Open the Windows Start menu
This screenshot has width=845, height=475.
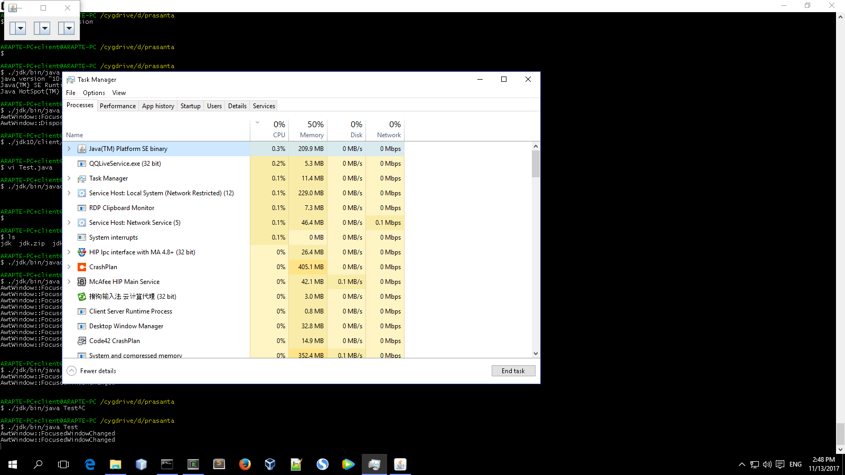pos(13,464)
